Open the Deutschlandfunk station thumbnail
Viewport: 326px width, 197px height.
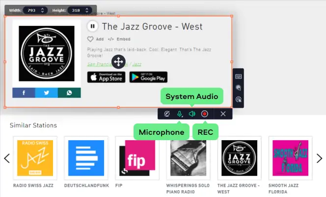[x=86, y=158]
